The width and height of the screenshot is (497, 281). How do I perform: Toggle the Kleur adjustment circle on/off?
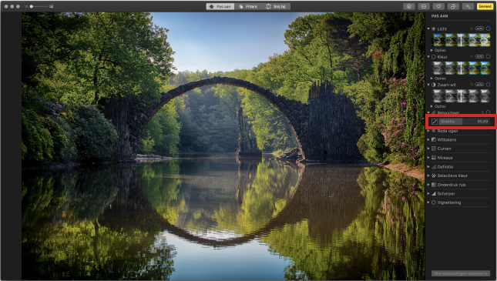click(488, 57)
